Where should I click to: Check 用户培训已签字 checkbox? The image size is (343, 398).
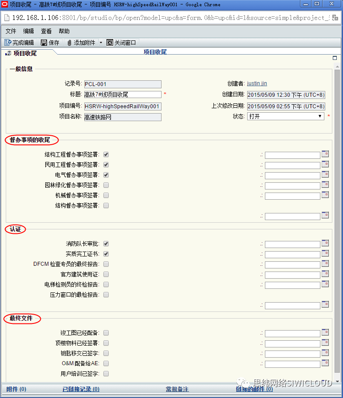(x=106, y=374)
